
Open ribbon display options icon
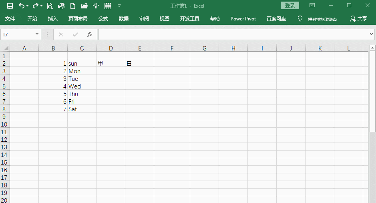312,5
